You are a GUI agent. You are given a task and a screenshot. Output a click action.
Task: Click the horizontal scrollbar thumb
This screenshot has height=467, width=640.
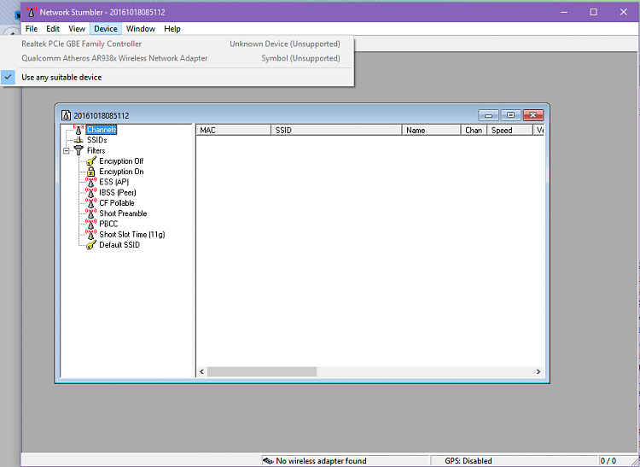click(x=262, y=371)
